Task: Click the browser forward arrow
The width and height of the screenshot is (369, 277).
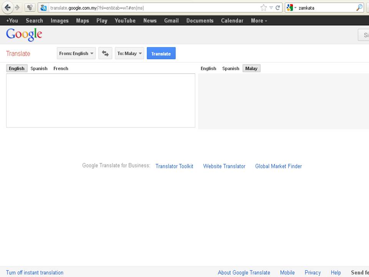Action: click(x=17, y=8)
